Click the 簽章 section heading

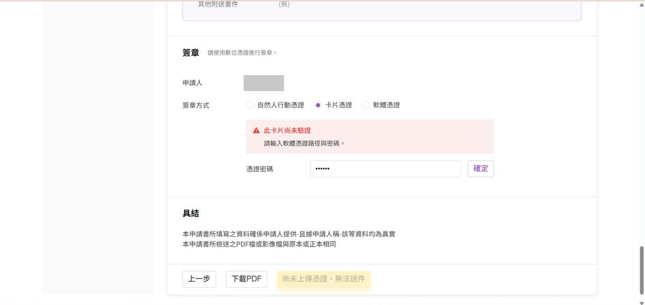pos(191,53)
